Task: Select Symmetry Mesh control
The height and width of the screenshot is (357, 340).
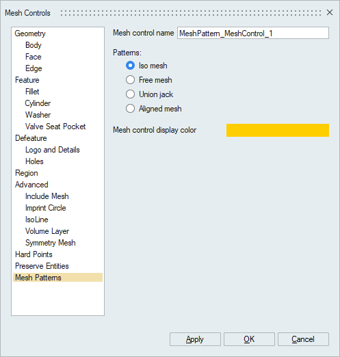Action: 51,243
